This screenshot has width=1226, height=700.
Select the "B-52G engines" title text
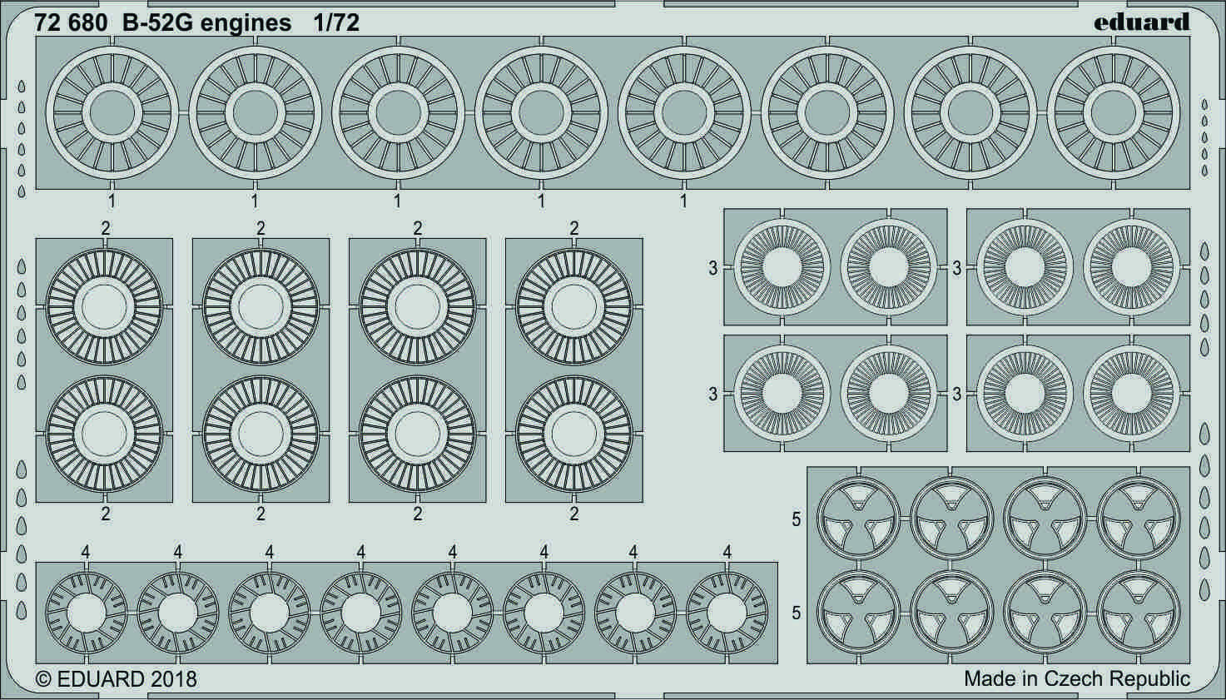point(206,23)
